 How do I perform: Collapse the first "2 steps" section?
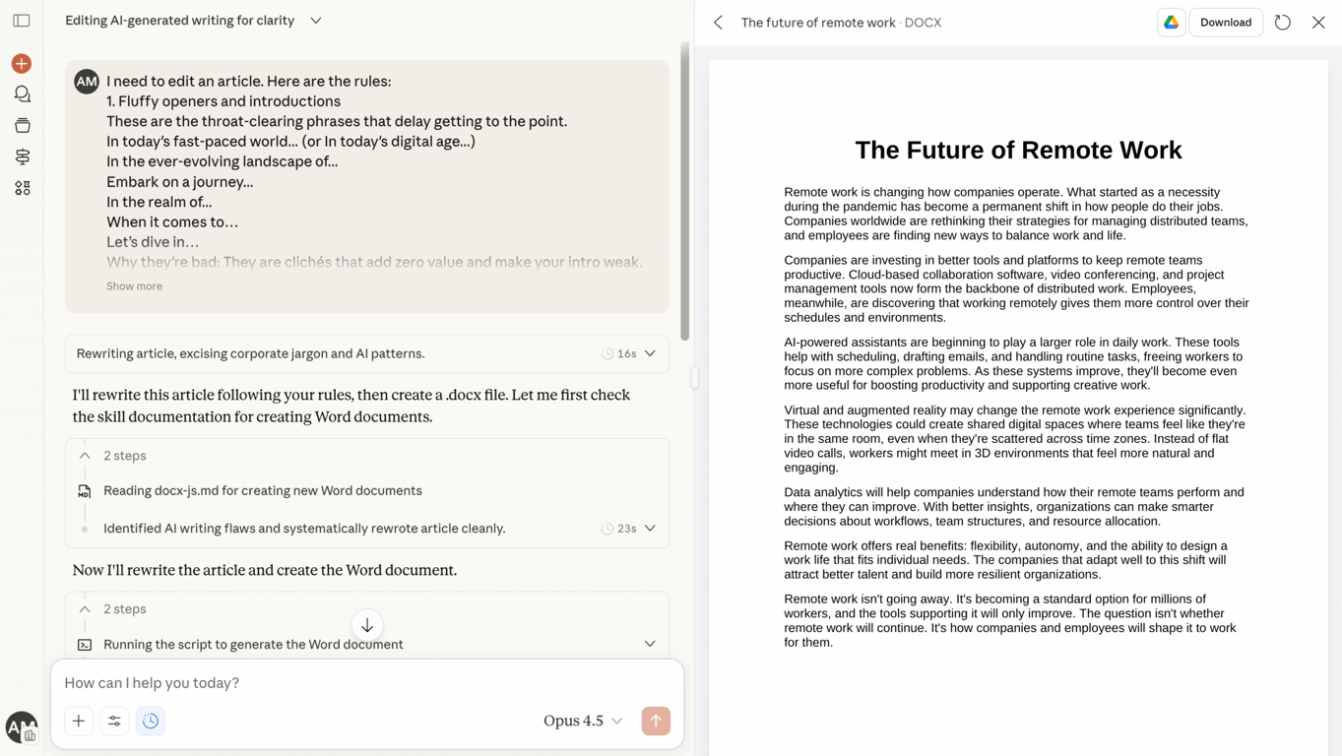pos(85,456)
